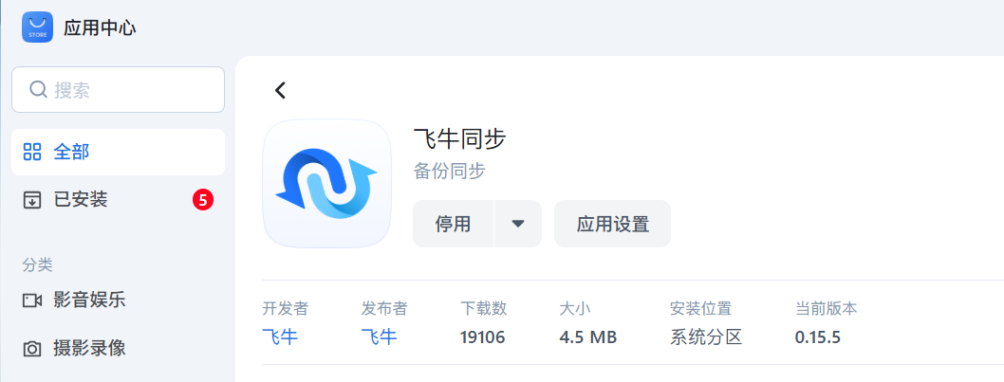Click the 大小 label
1004x382 pixels.
(x=574, y=308)
